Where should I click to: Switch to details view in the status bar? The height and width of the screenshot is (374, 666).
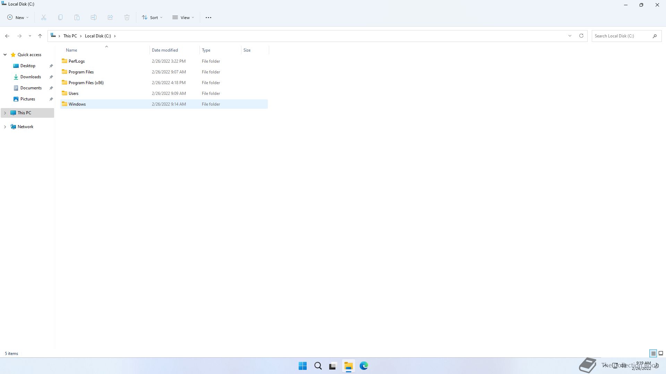click(653, 353)
